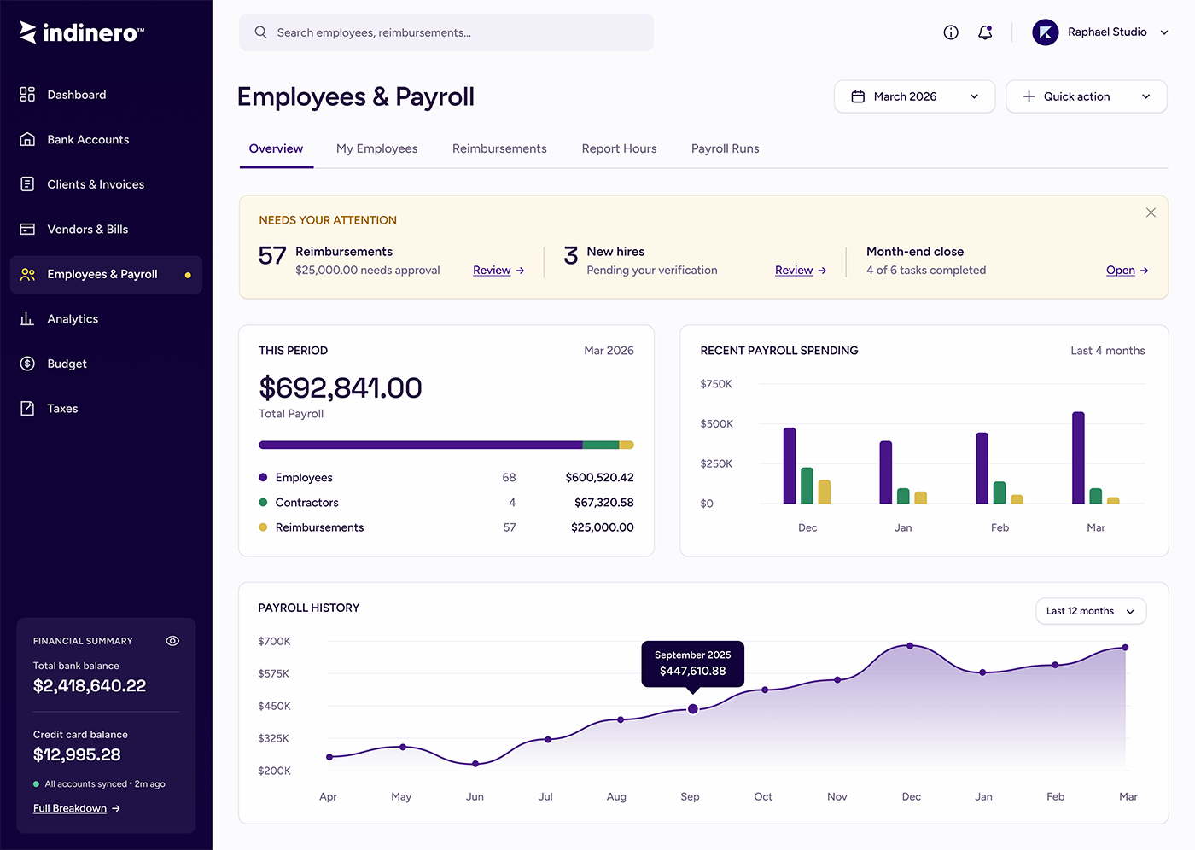This screenshot has height=850, width=1195.
Task: Click the December peak point on payroll history
Action: point(910,646)
